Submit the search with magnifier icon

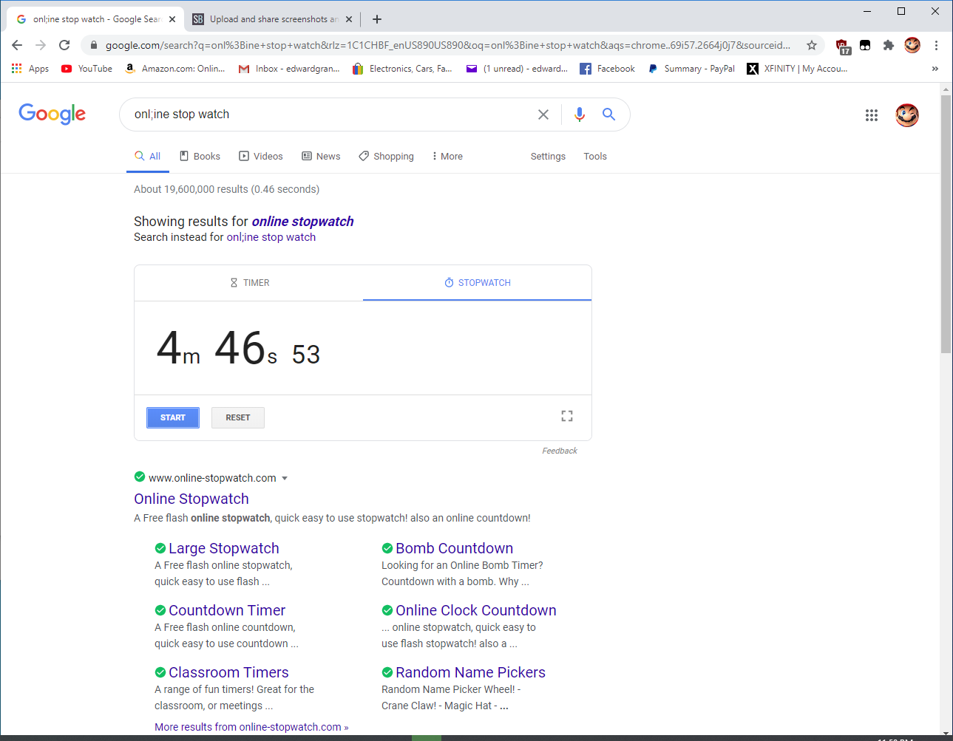608,115
